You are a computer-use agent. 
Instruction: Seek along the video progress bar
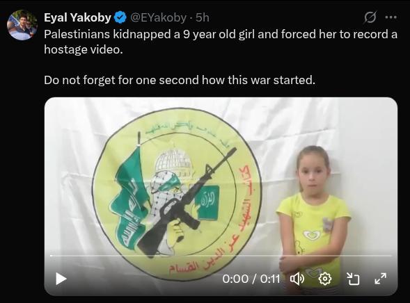tap(221, 256)
